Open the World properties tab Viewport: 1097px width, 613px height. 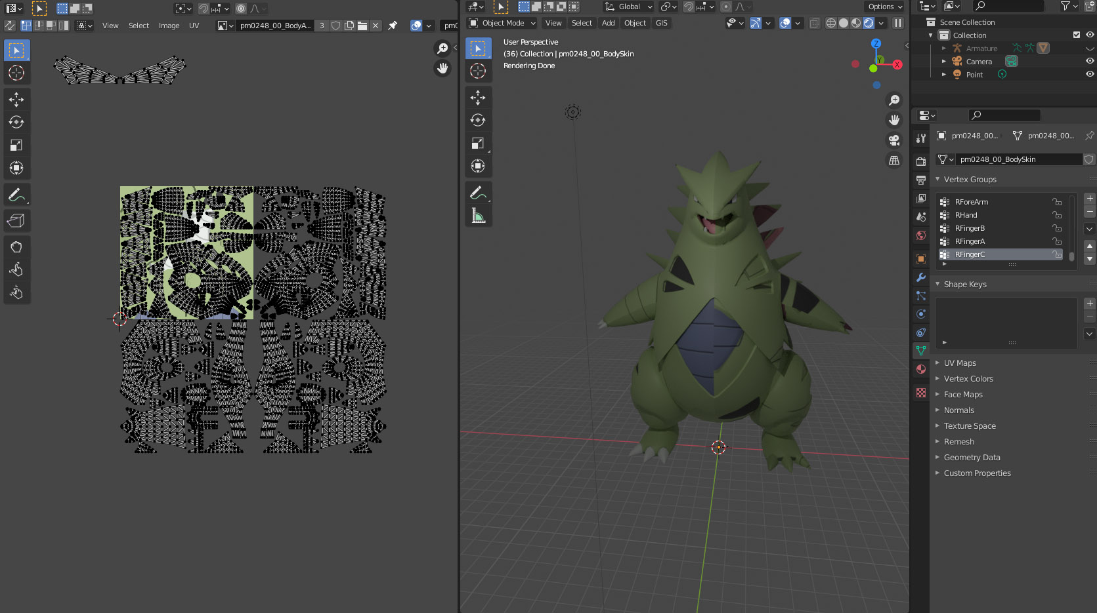tap(921, 235)
